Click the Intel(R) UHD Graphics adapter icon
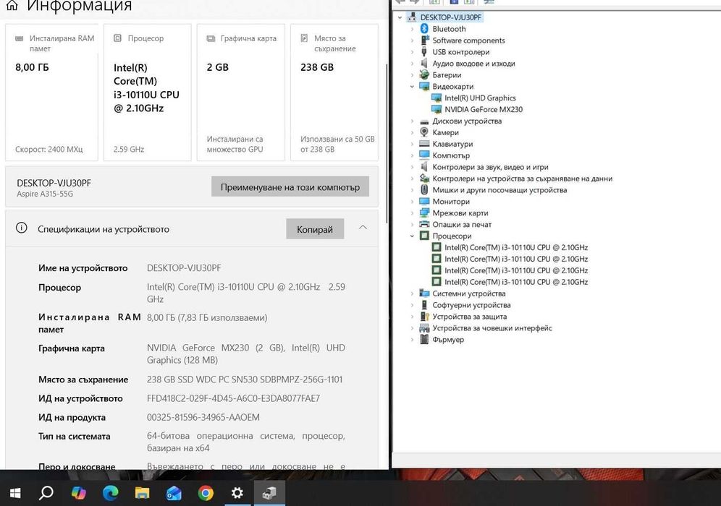The width and height of the screenshot is (721, 506). 437,98
